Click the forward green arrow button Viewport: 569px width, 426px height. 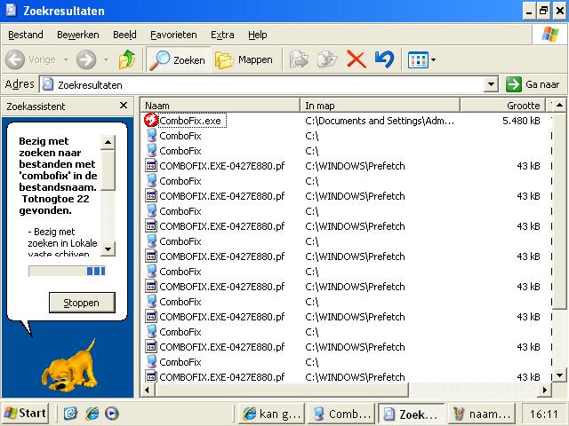(x=86, y=59)
